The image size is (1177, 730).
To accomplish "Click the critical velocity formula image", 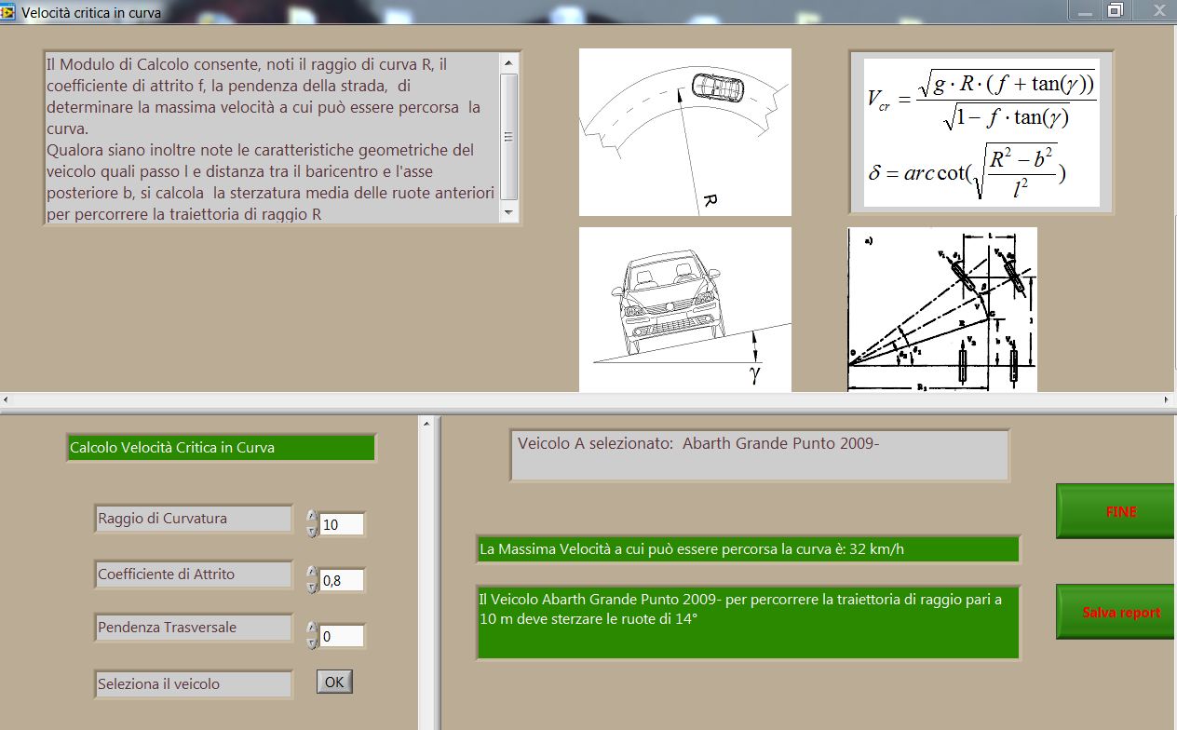I will pyautogui.click(x=981, y=132).
